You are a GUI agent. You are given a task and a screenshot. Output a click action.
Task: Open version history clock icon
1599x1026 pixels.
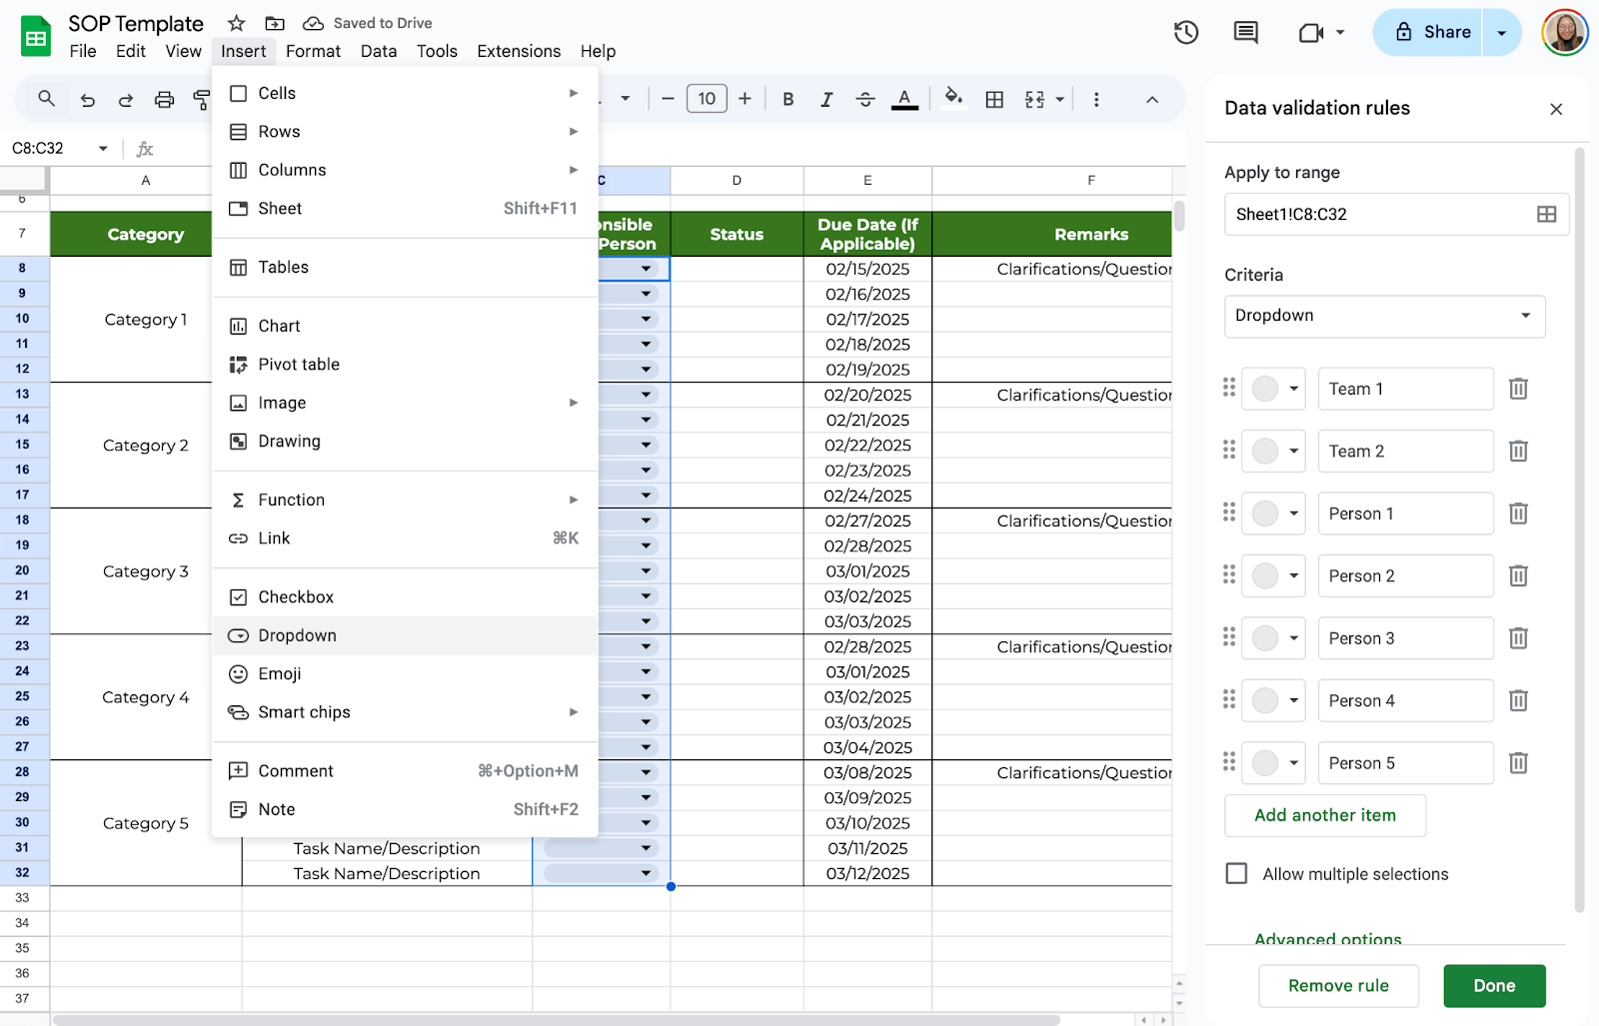pos(1185,33)
